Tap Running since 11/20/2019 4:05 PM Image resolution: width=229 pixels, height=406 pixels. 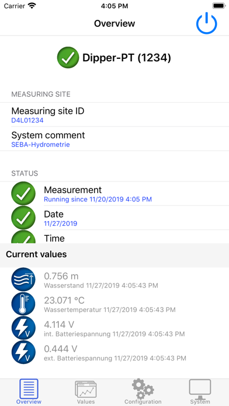[x=98, y=199]
